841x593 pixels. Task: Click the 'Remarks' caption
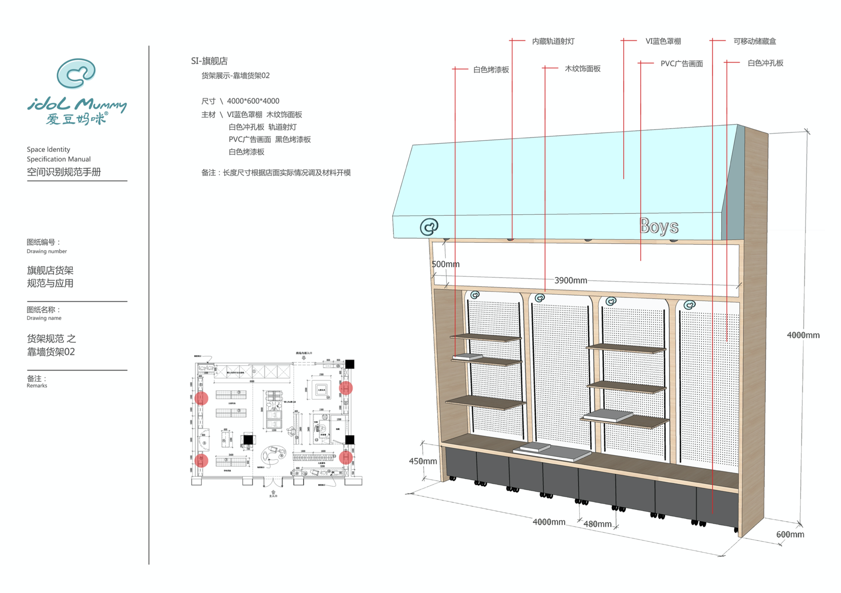pyautogui.click(x=37, y=386)
